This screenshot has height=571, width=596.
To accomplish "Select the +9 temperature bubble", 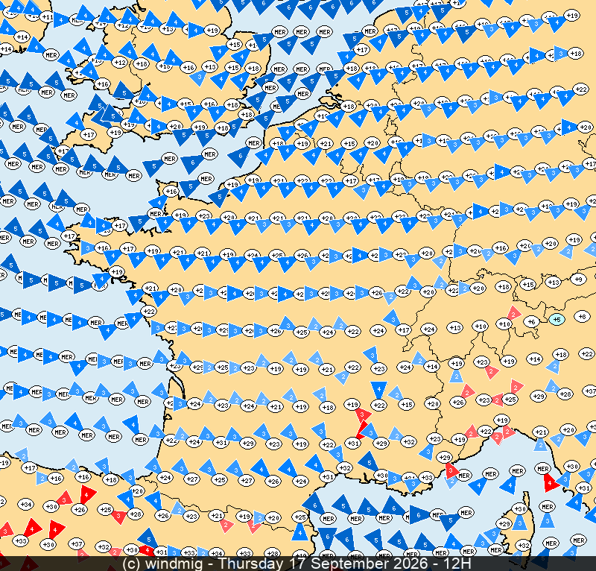I will [578, 280].
